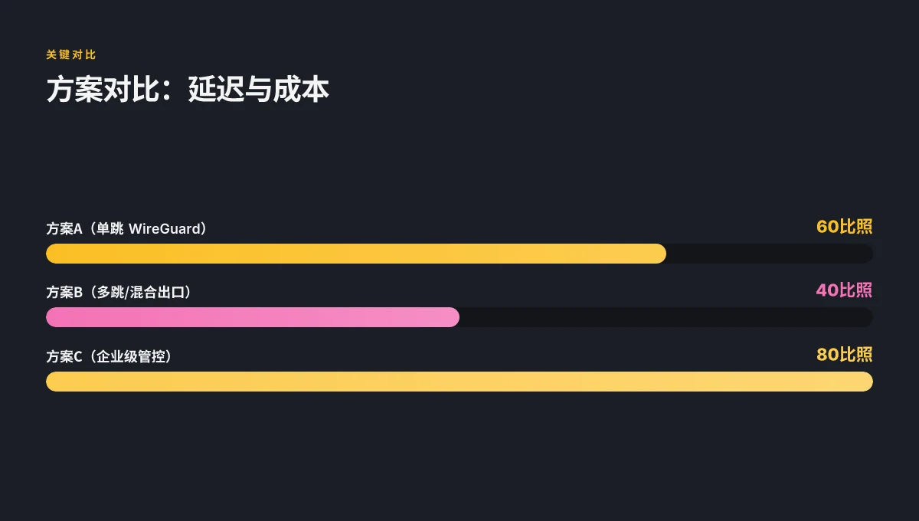Click the word 成本 in the title

click(302, 90)
